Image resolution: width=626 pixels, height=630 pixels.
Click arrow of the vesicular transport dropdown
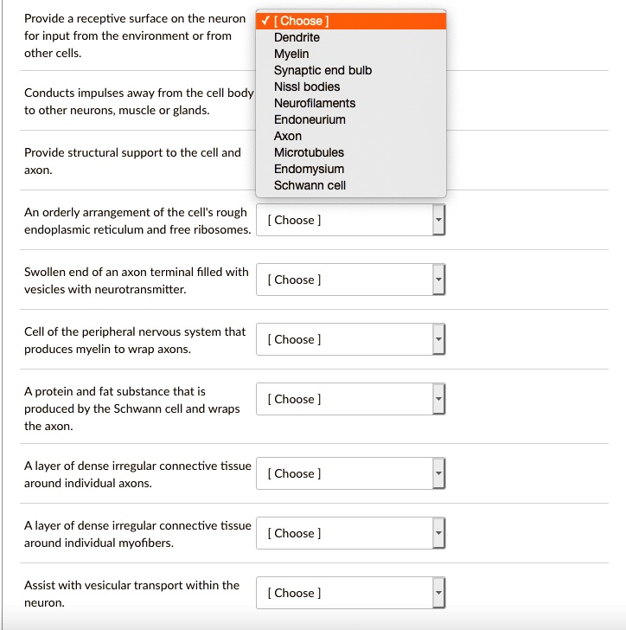(x=438, y=593)
